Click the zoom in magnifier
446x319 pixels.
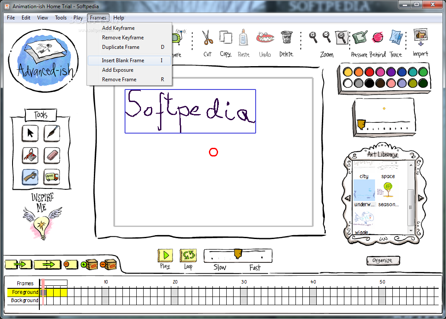313,37
